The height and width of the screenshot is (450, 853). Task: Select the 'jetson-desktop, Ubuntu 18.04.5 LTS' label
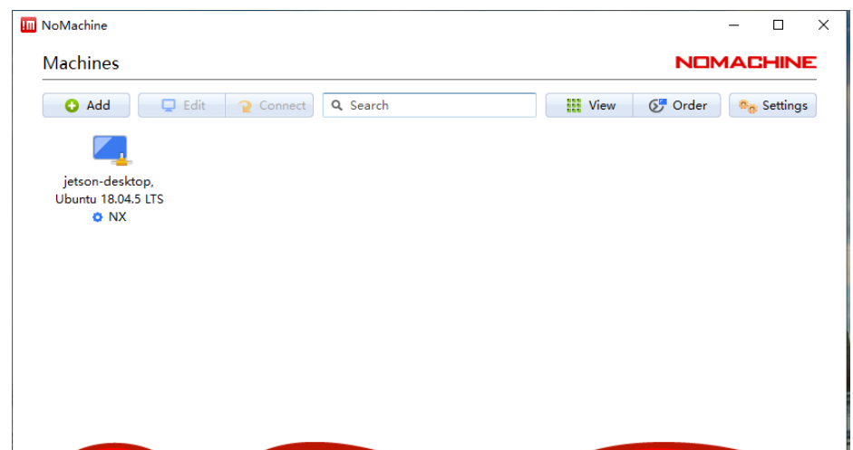point(109,190)
